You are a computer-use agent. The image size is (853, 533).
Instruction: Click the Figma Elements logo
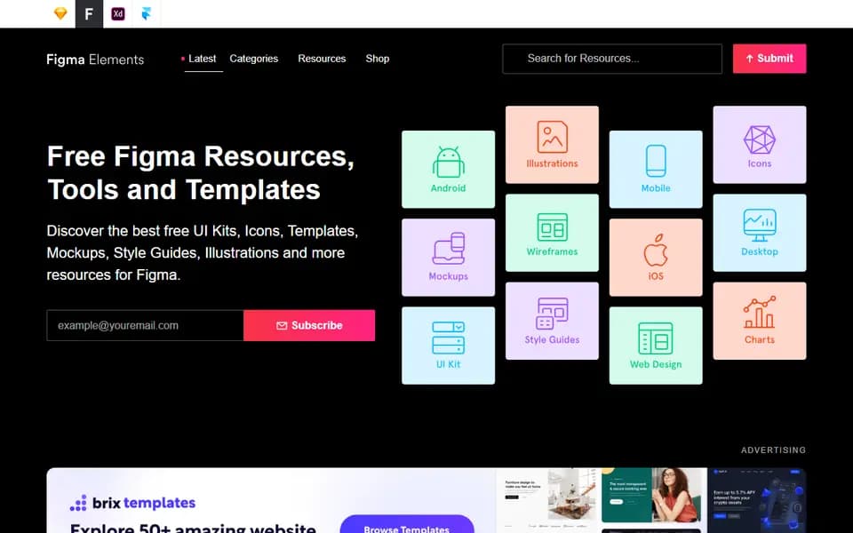coord(95,60)
